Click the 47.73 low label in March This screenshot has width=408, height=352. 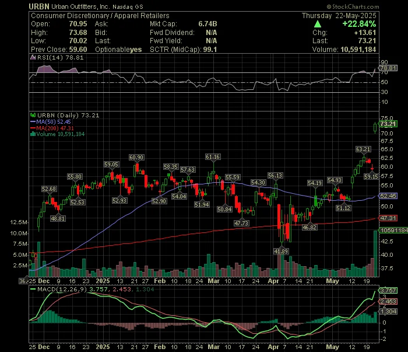click(241, 224)
